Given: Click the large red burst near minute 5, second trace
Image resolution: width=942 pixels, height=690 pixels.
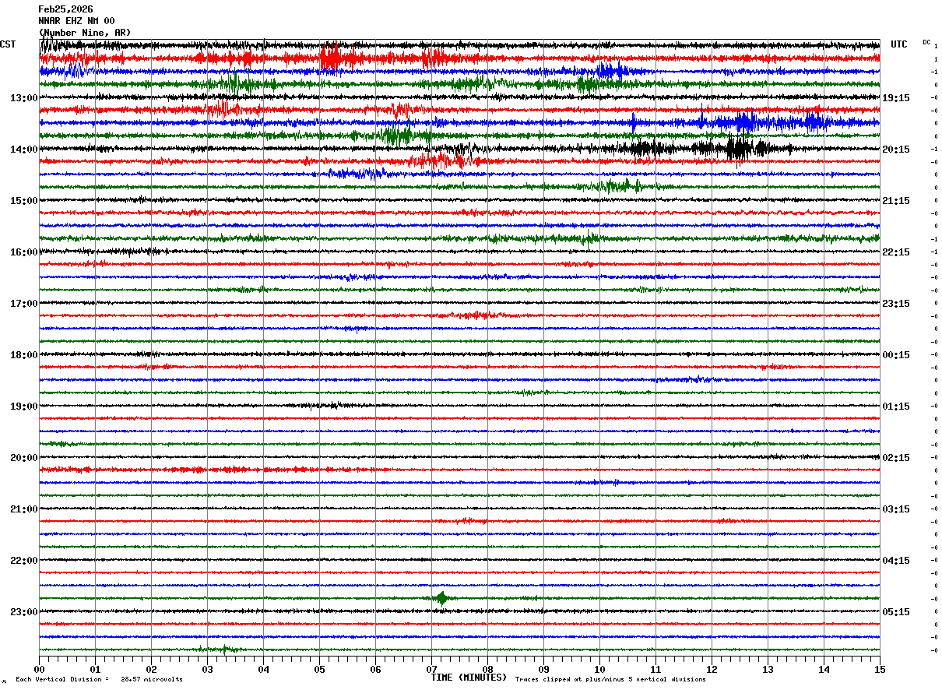Looking at the screenshot, I should [x=331, y=58].
